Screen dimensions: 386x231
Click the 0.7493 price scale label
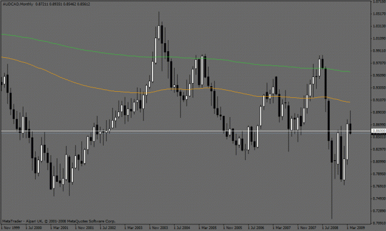379,198
